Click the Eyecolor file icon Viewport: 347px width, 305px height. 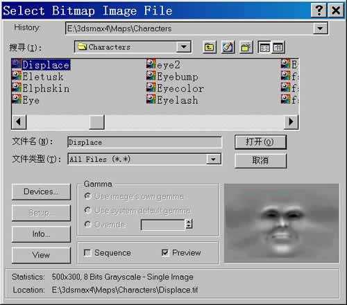tap(151, 88)
